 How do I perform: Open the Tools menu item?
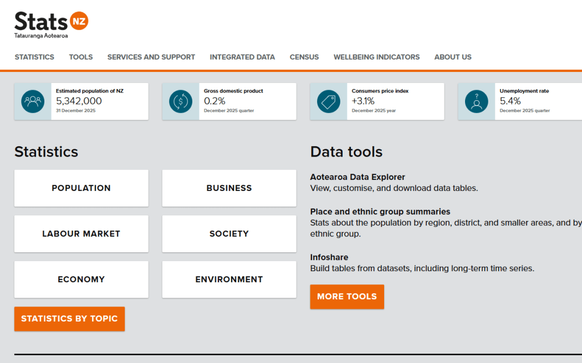click(x=81, y=57)
